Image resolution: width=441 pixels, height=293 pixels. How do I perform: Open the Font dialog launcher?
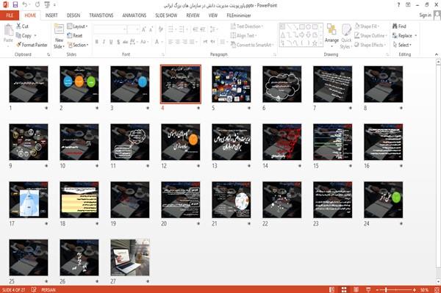click(x=162, y=54)
